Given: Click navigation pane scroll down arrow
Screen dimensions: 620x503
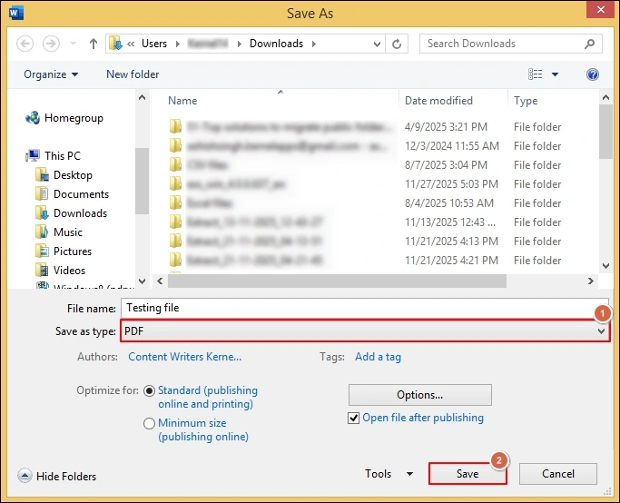Looking at the screenshot, I should click(x=143, y=281).
